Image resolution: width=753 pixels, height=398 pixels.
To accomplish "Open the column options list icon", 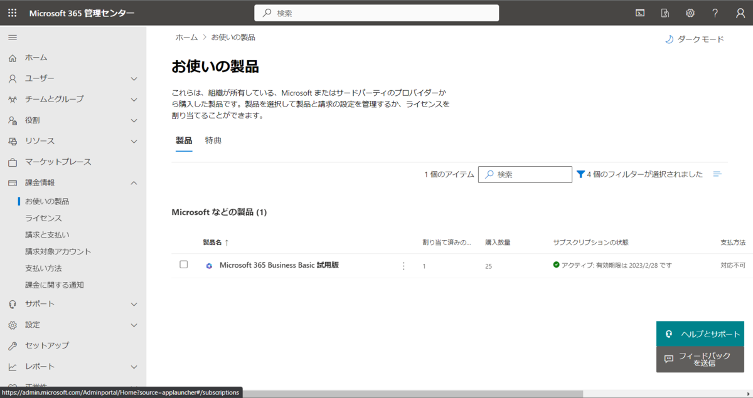I will click(718, 174).
